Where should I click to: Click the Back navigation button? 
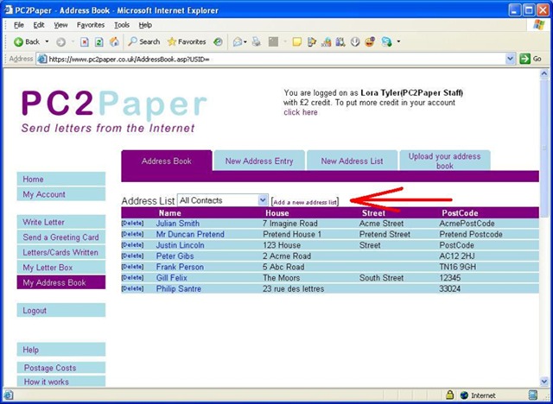coord(27,42)
